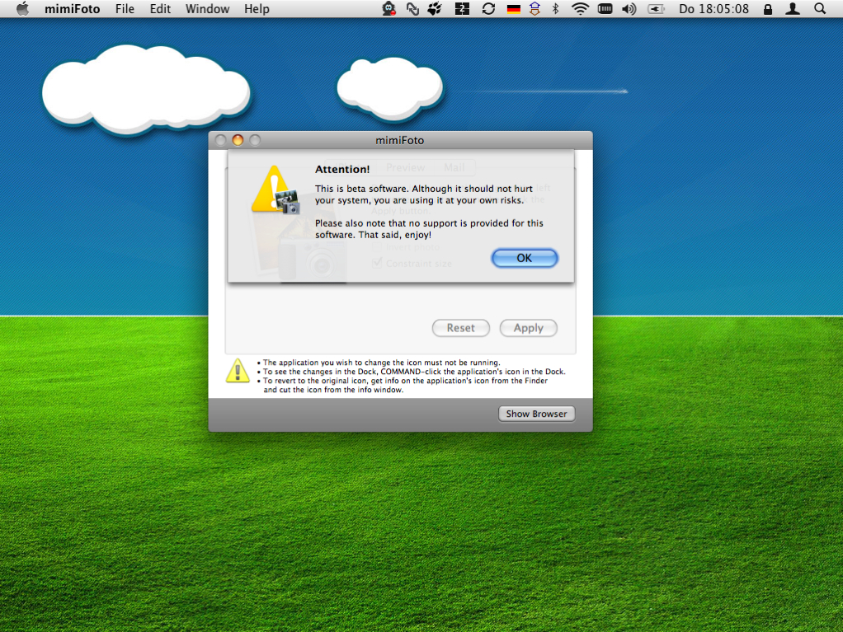Open the Wi-Fi status menu

point(580,8)
